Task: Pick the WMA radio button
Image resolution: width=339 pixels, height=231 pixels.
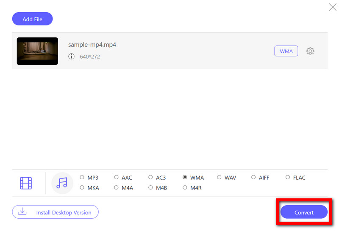Action: click(x=185, y=178)
